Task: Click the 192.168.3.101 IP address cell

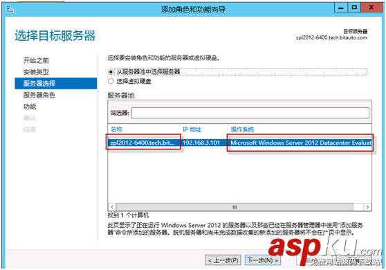Action: (201, 143)
